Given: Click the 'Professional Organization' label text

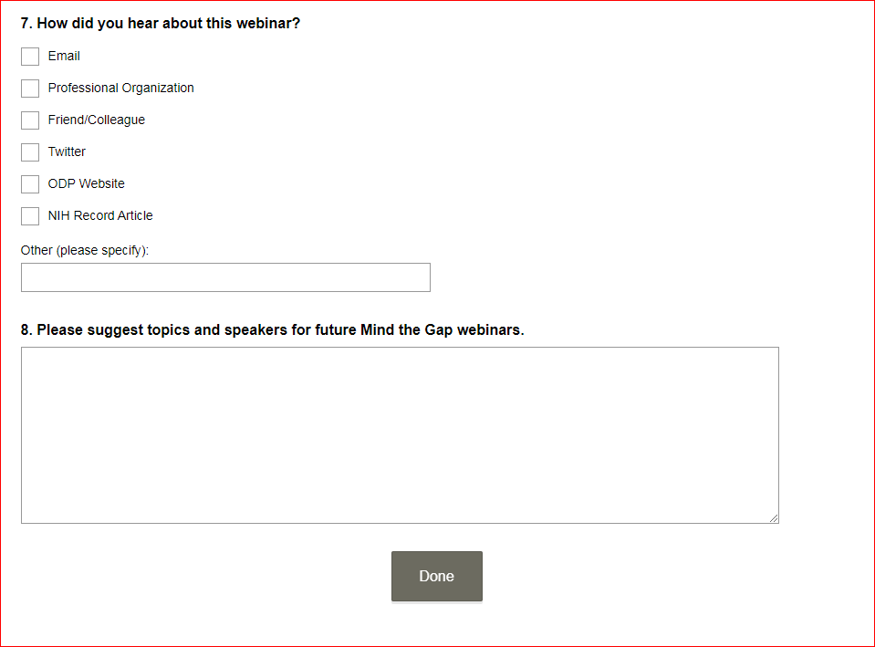Looking at the screenshot, I should [120, 89].
